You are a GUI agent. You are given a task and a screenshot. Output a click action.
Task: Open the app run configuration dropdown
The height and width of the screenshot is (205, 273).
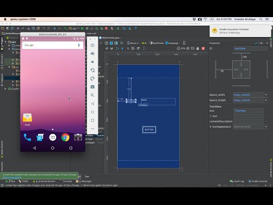point(74,28)
